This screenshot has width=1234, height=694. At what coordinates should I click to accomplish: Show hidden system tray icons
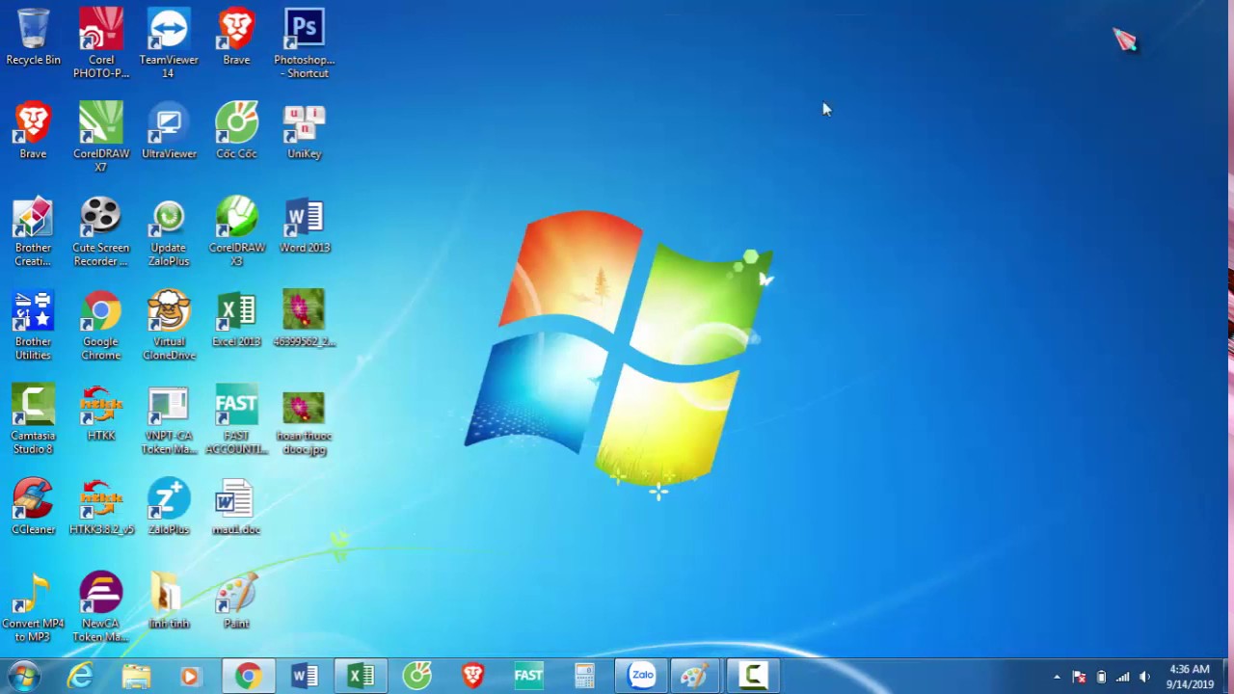1057,677
